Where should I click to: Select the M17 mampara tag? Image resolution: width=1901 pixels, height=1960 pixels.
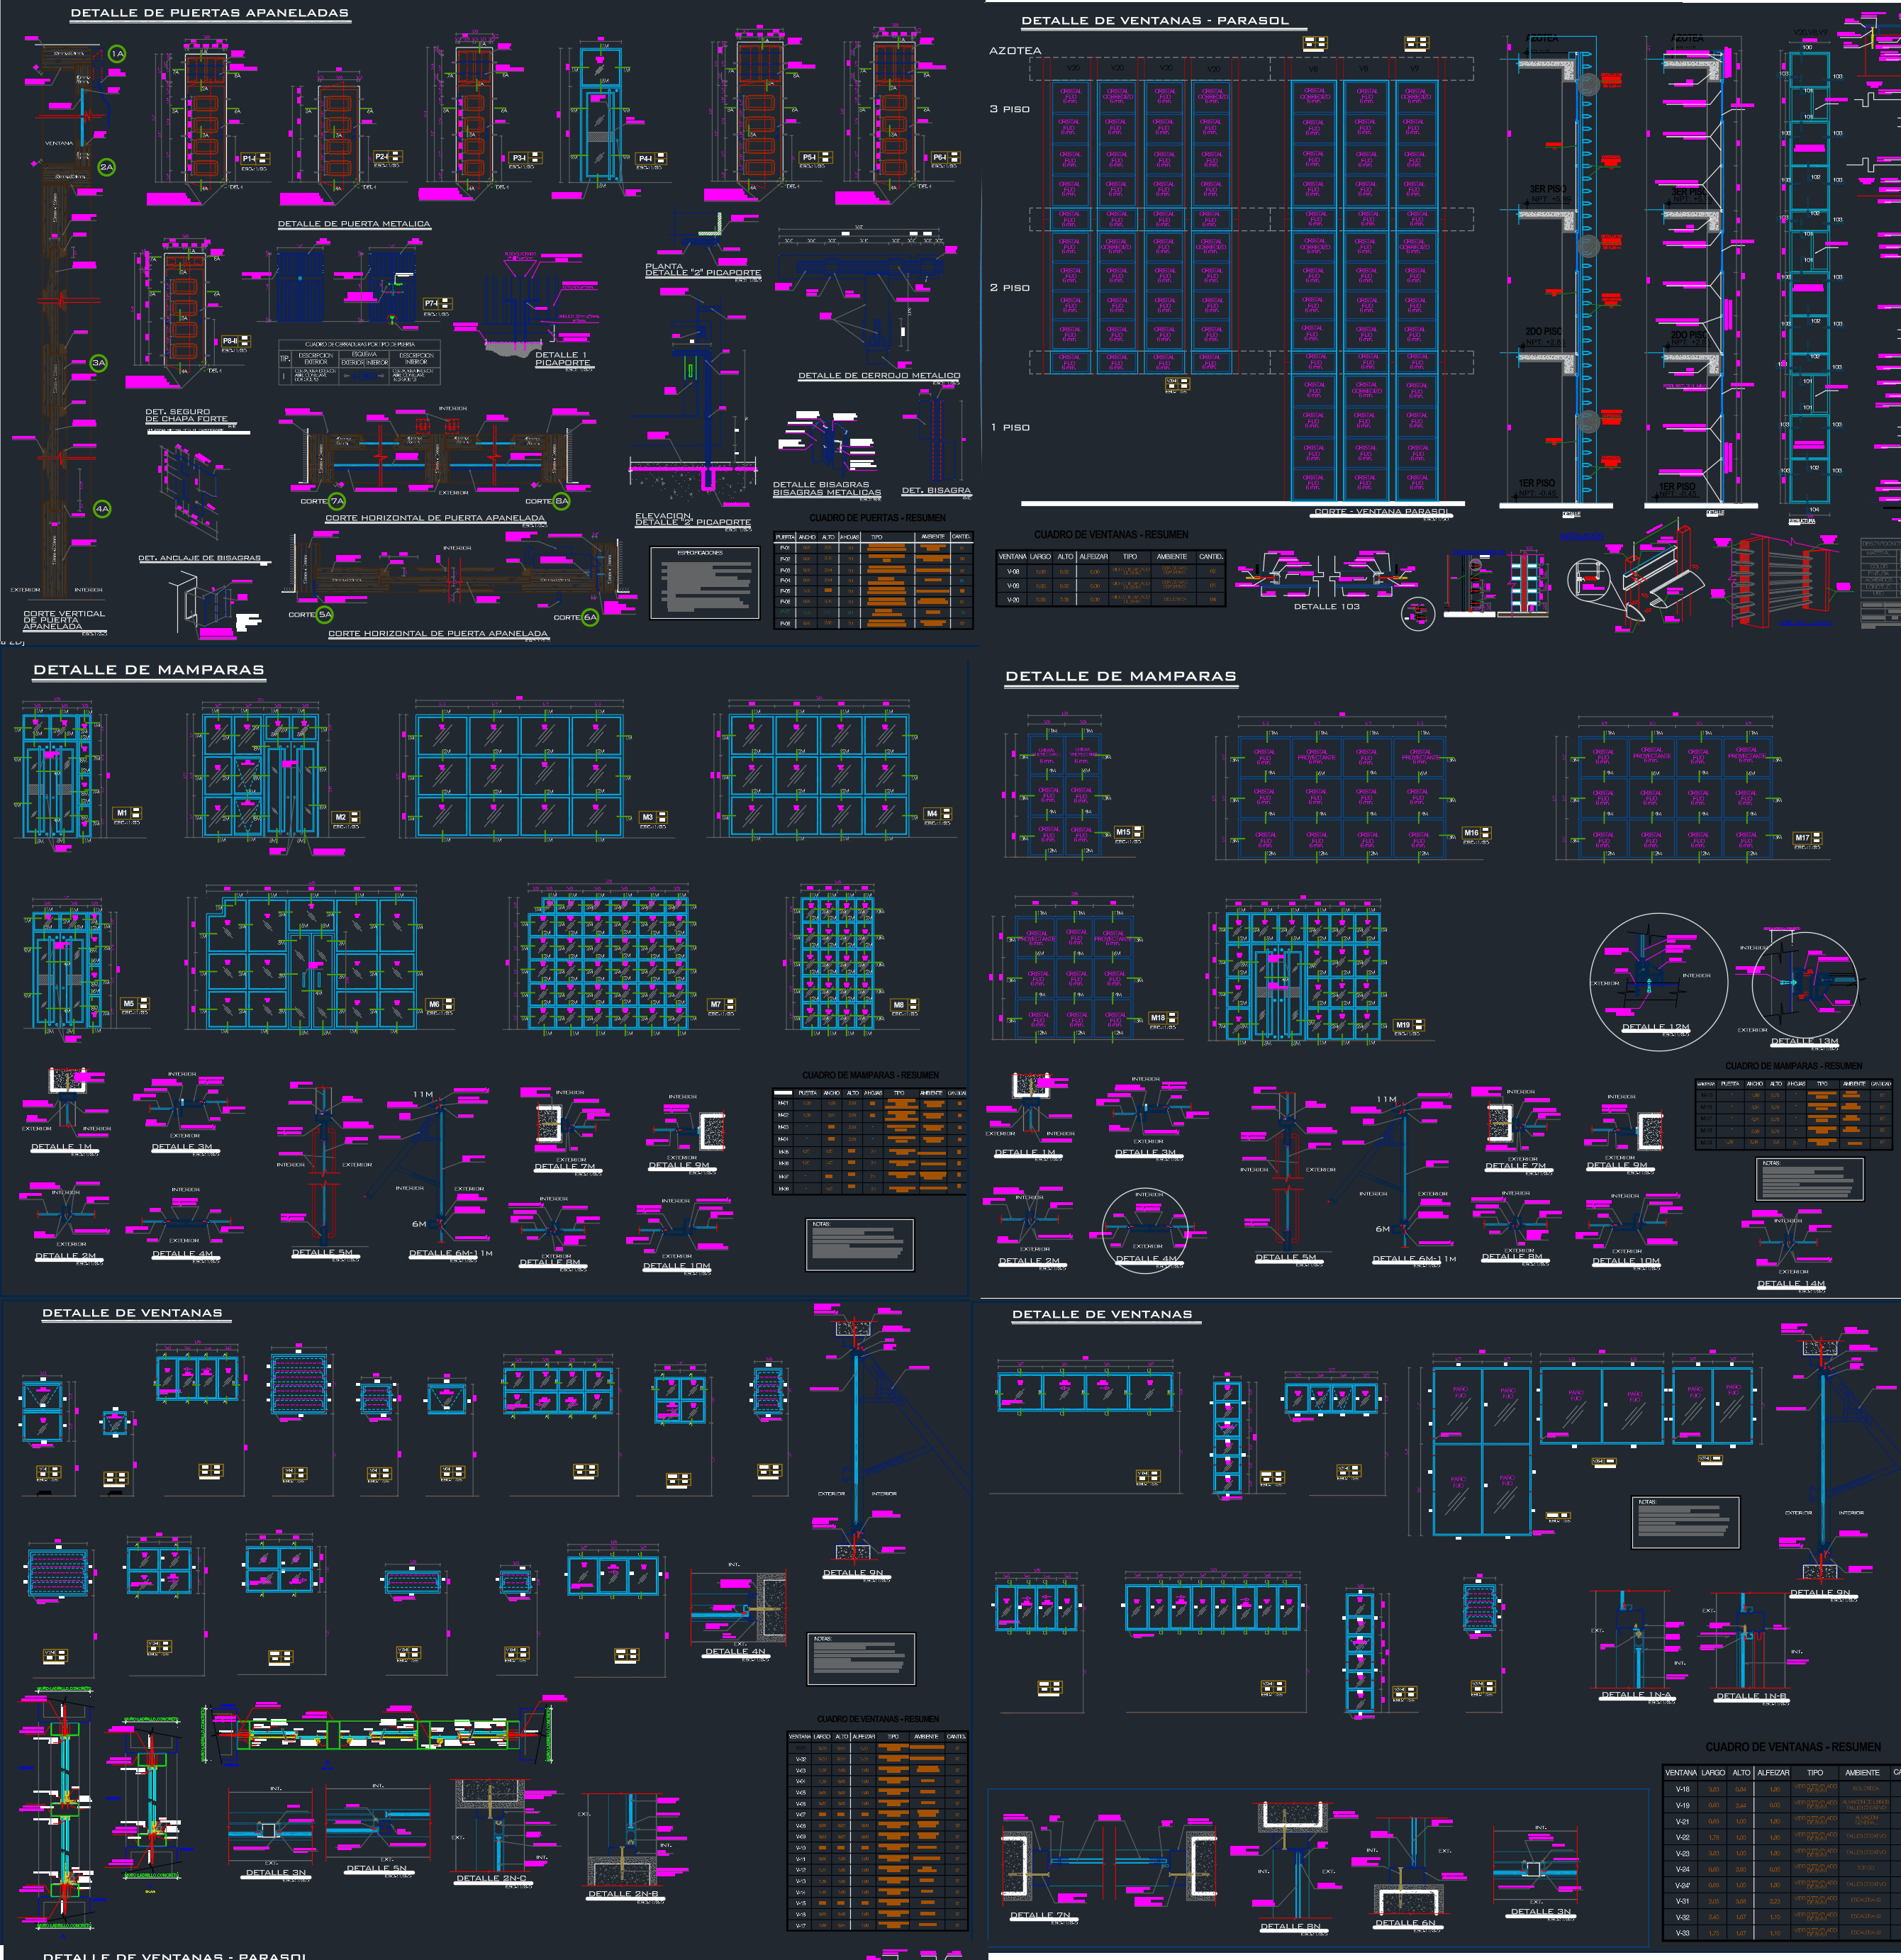click(x=1808, y=838)
